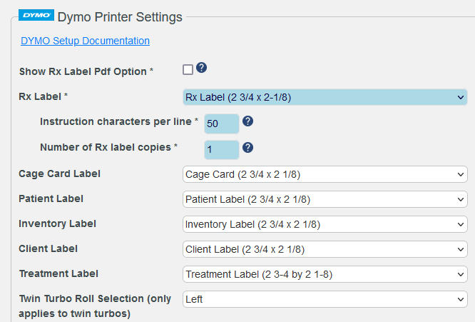Image resolution: width=475 pixels, height=322 pixels.
Task: Click Number of Rx label copies field
Action: coord(221,149)
